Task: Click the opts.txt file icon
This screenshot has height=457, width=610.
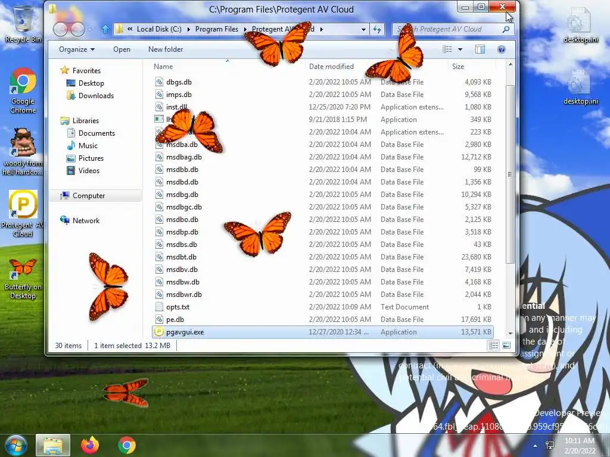Action: (158, 307)
